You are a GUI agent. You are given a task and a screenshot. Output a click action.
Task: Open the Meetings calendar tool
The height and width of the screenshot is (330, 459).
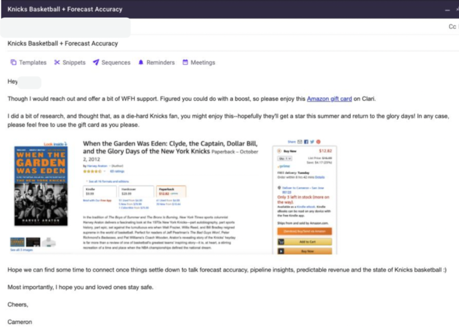coord(198,63)
